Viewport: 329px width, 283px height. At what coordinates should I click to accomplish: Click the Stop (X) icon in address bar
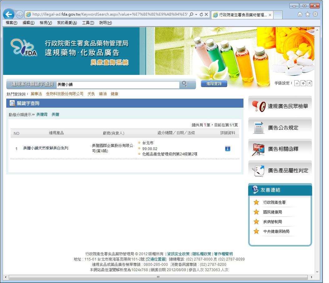(x=206, y=14)
